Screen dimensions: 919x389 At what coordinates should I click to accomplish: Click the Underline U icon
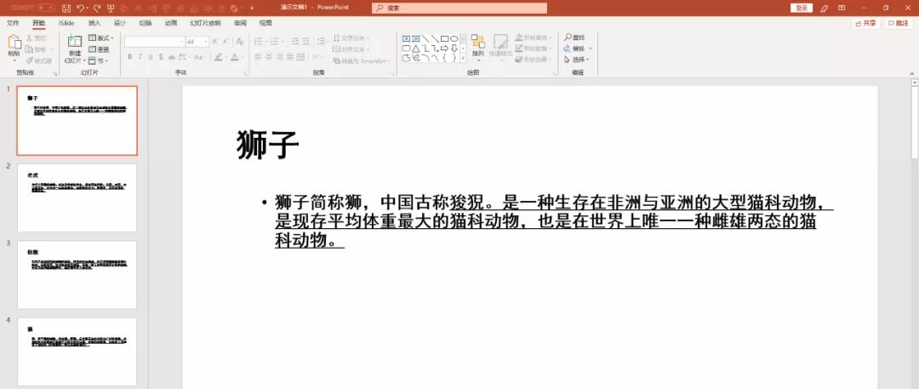(x=151, y=57)
